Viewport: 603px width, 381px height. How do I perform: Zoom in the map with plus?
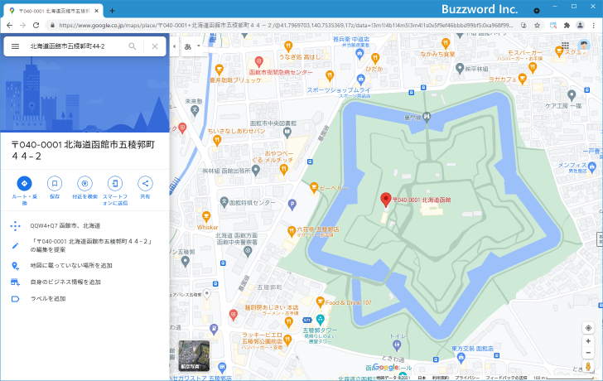point(588,341)
